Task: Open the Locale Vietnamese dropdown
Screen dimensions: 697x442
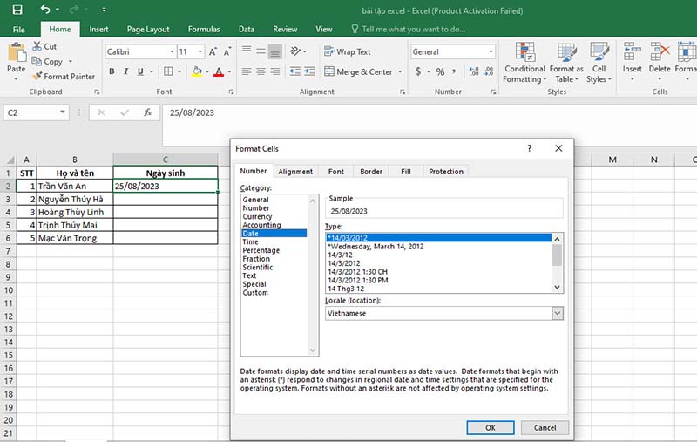Action: click(558, 314)
